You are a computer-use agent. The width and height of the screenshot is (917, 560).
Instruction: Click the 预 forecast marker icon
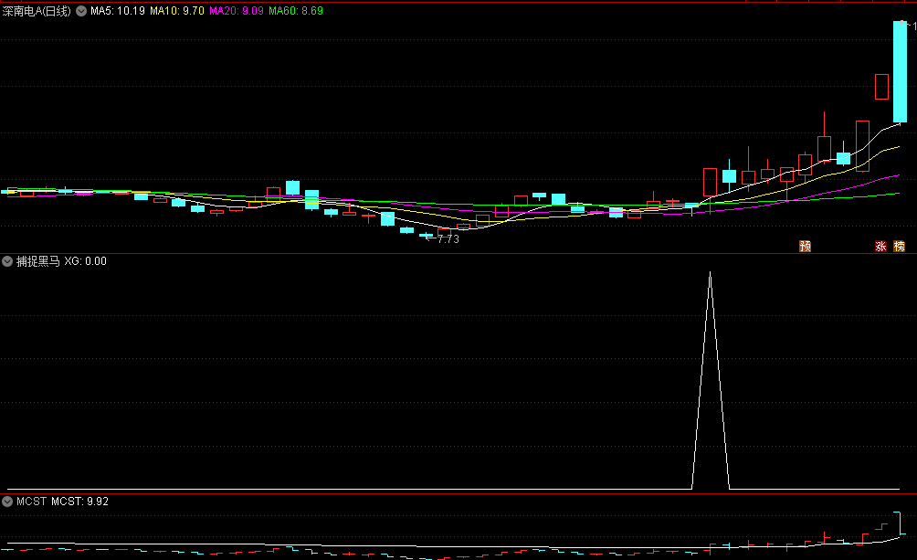[805, 246]
